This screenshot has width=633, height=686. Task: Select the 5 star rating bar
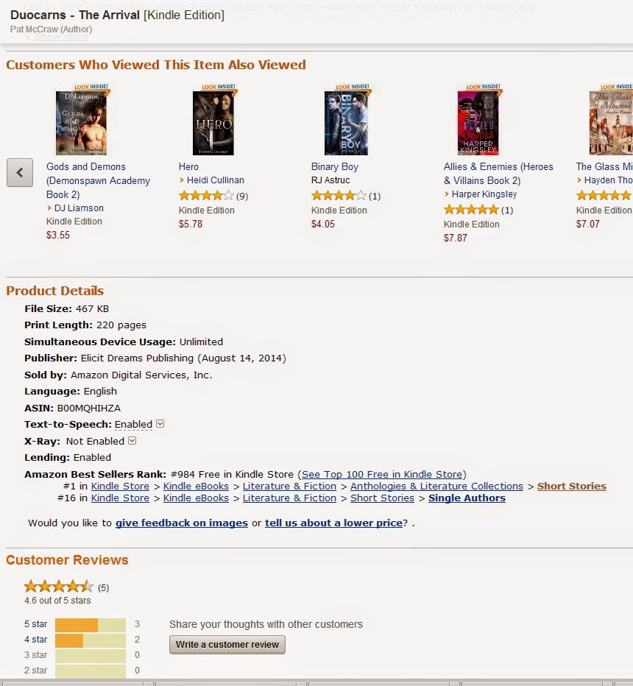(91, 625)
